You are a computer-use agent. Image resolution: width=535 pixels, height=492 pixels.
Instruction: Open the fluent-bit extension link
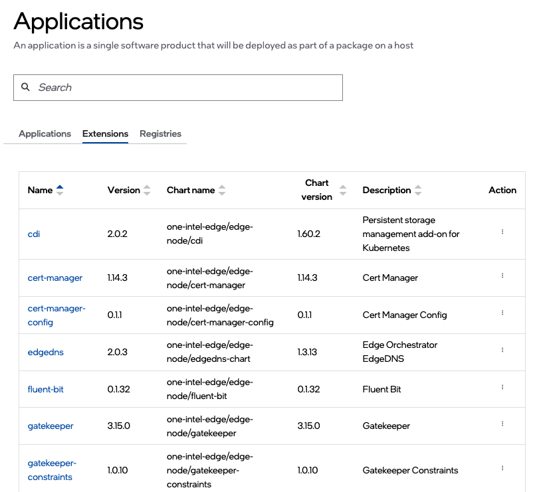[x=46, y=389]
